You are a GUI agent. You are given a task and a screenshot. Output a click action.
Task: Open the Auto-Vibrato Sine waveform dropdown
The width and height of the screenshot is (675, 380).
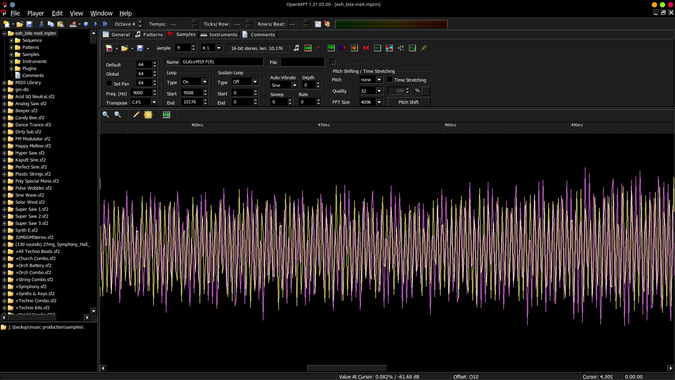295,85
